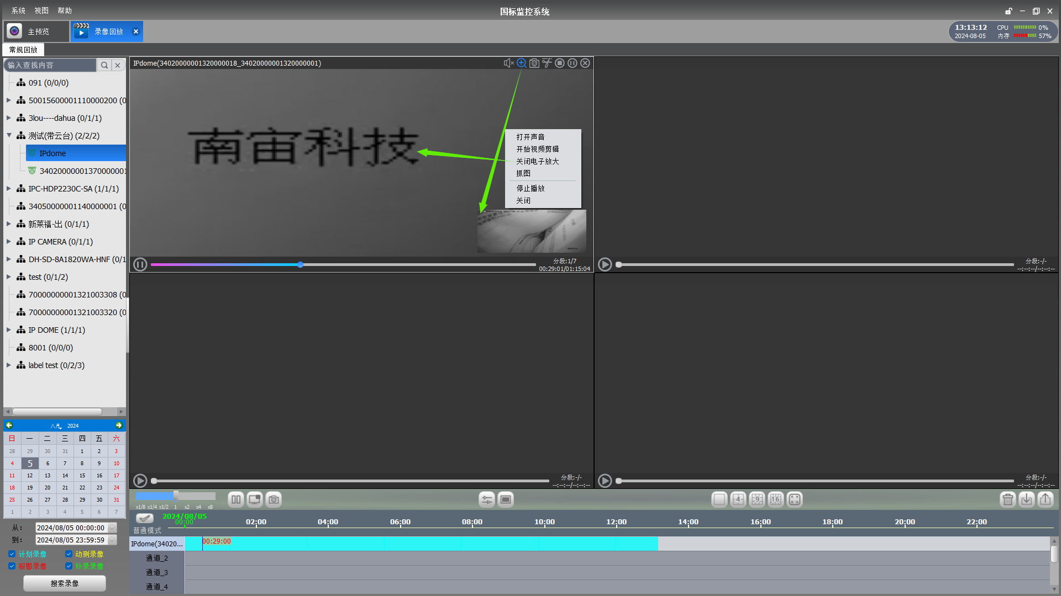Switch to 主预览 tab
Screen dimensions: 1061x596
tap(38, 31)
